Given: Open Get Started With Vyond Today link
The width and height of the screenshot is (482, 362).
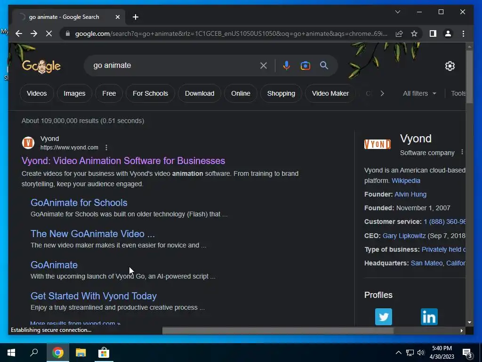Looking at the screenshot, I should (94, 296).
